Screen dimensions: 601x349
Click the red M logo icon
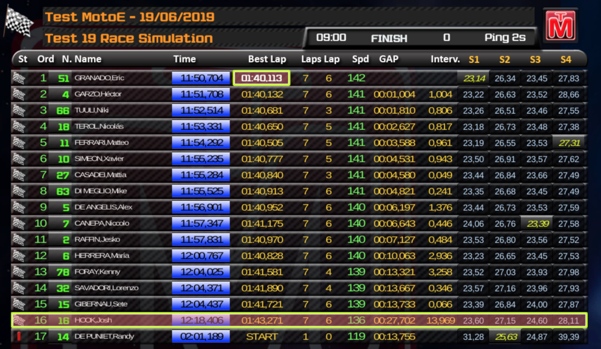pos(561,26)
